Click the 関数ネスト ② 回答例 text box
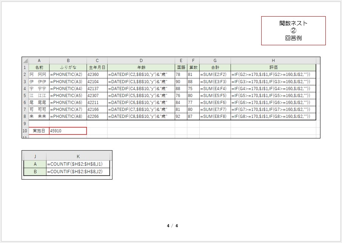Screen dimensions: 342x243 point(293,31)
